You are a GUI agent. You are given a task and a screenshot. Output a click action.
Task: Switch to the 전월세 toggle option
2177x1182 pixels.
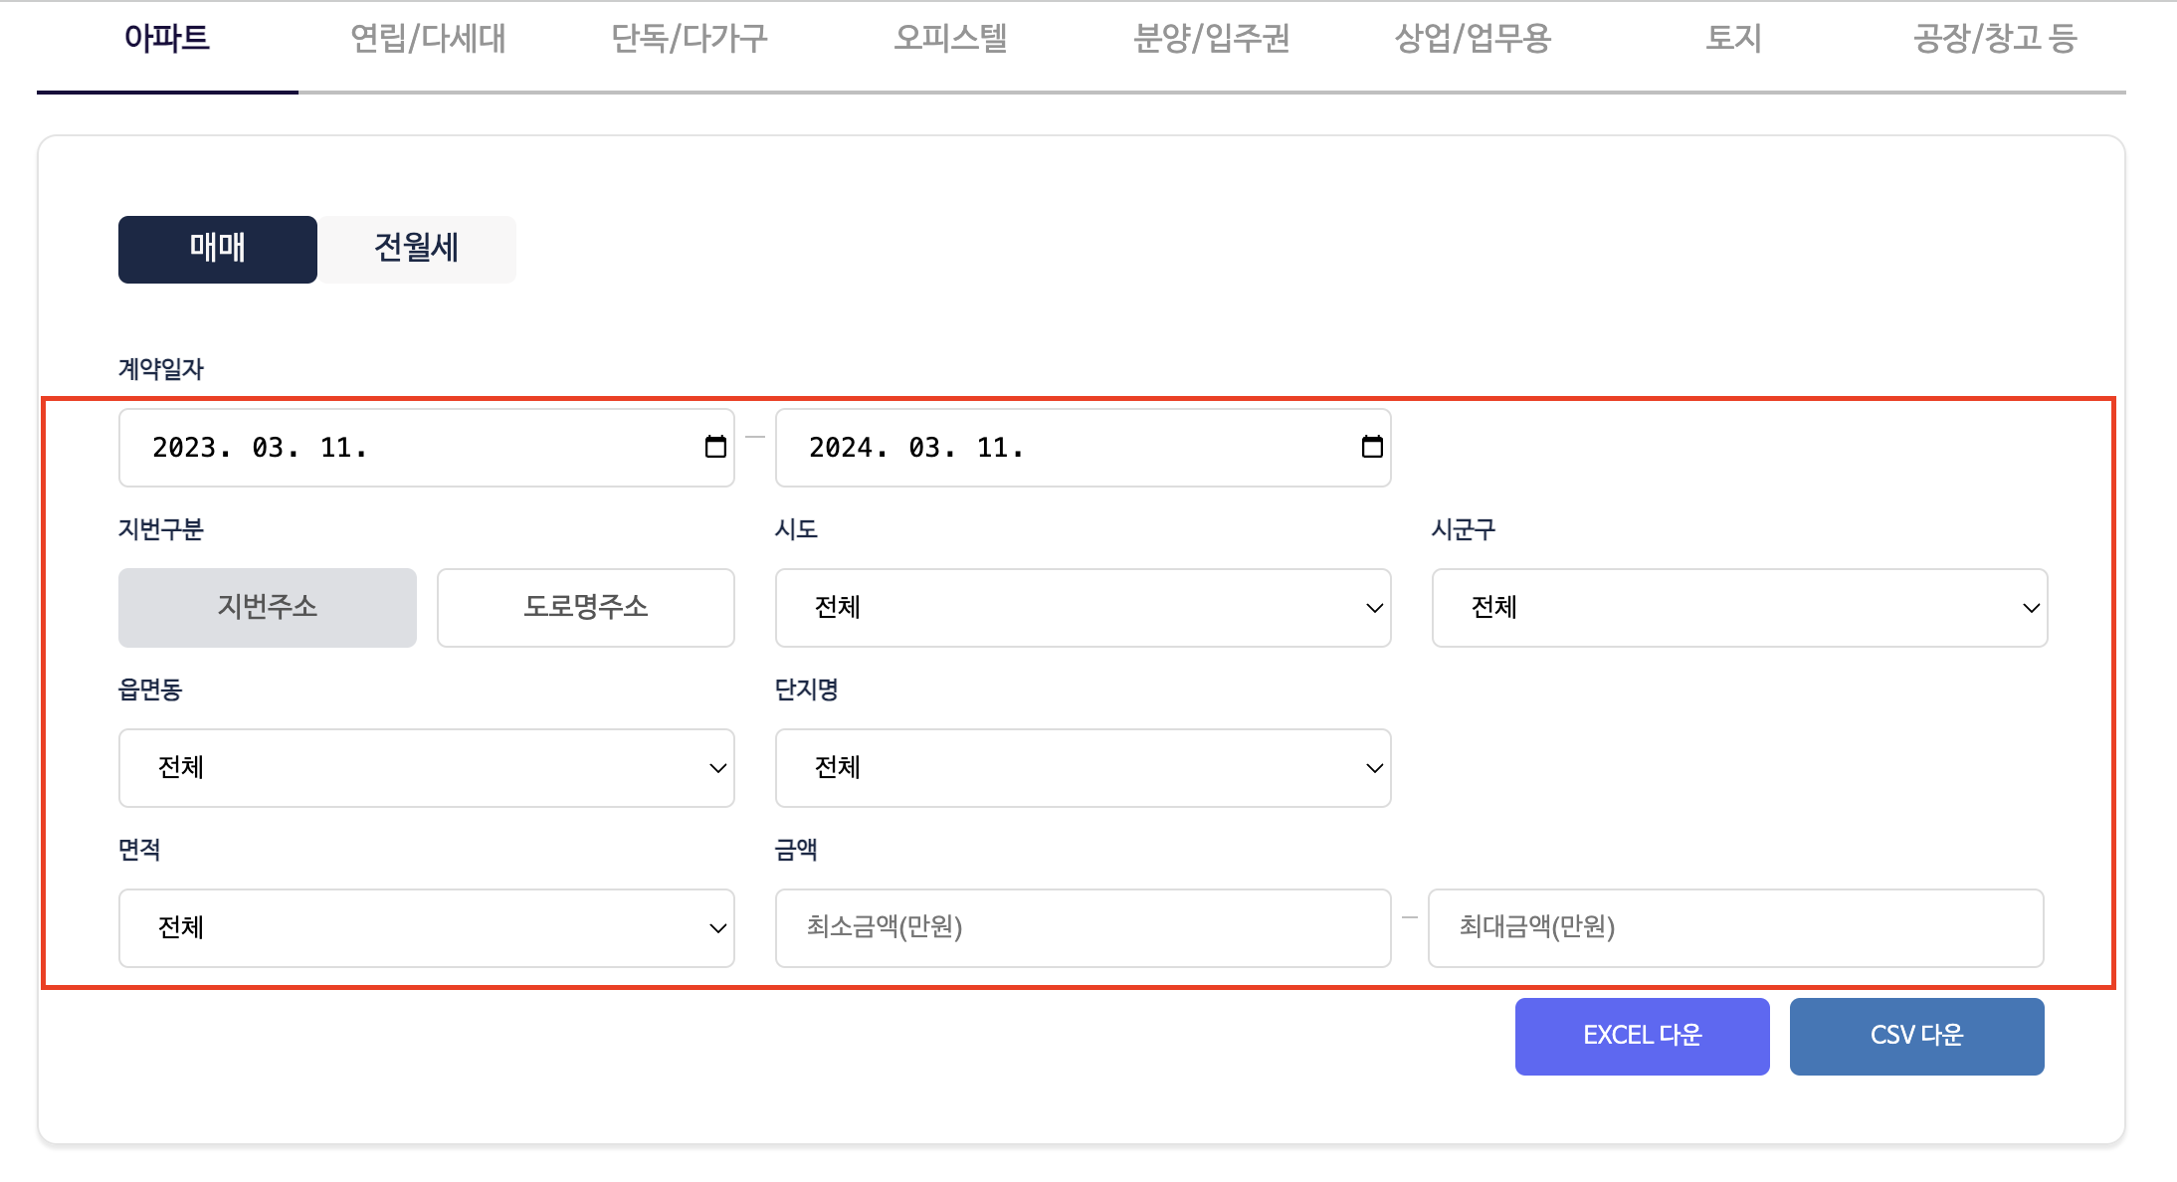(x=416, y=249)
